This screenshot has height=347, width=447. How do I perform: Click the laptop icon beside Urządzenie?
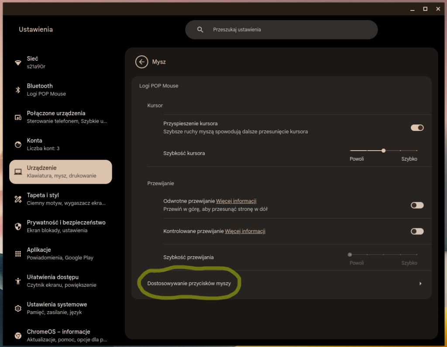18,172
